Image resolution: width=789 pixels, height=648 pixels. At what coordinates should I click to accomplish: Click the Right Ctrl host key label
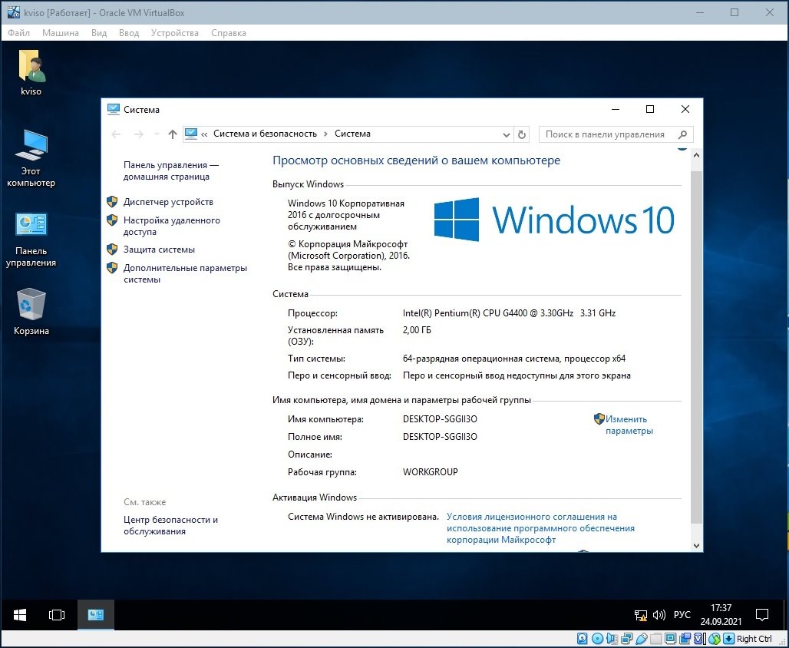point(754,639)
